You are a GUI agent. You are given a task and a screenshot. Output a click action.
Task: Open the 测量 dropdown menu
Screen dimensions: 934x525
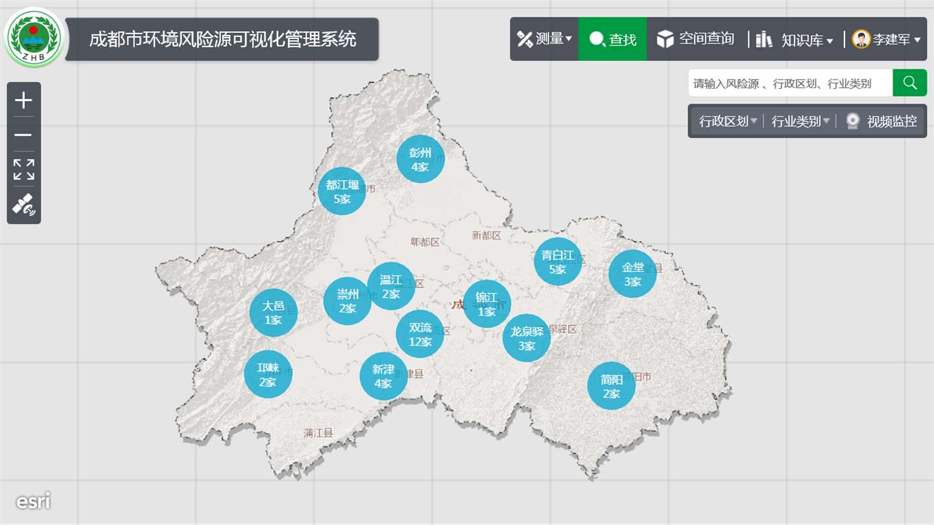click(544, 39)
